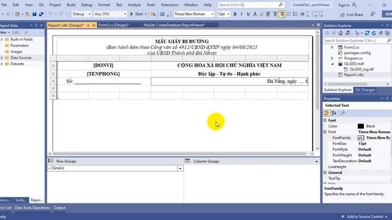Click the Open File folder icon
The height and width of the screenshot is (220, 392).
pyautogui.click(x=28, y=14)
